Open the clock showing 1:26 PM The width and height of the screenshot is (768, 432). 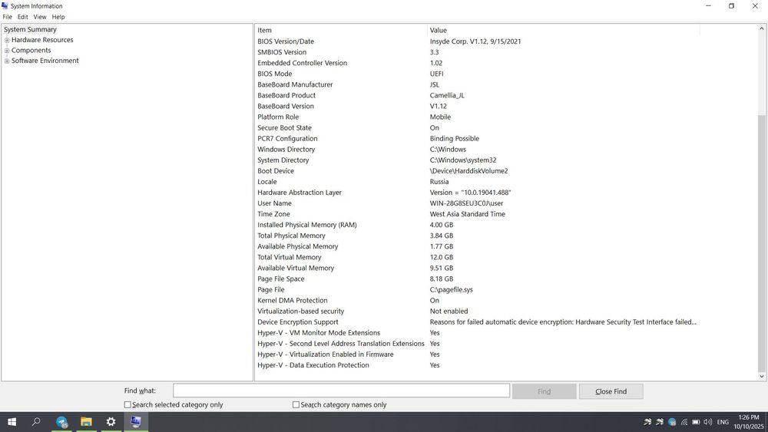[748, 422]
